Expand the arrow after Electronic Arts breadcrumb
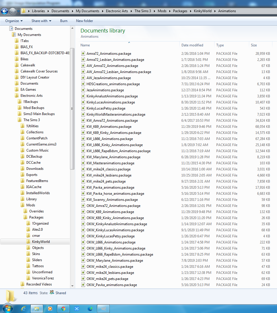This screenshot has height=313, width=277. tap(131, 11)
